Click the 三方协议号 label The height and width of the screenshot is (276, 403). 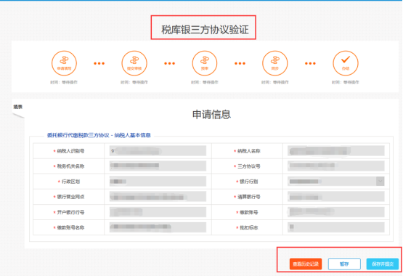point(248,166)
